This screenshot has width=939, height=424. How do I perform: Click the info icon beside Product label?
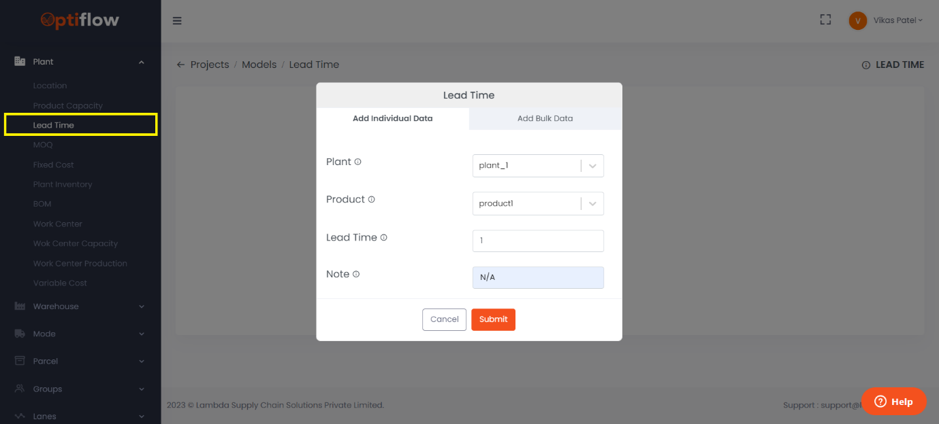(372, 200)
